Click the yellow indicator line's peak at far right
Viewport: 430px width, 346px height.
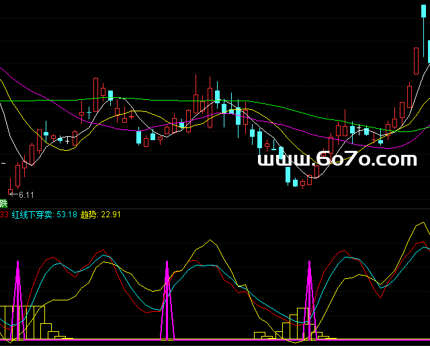pyautogui.click(x=422, y=223)
